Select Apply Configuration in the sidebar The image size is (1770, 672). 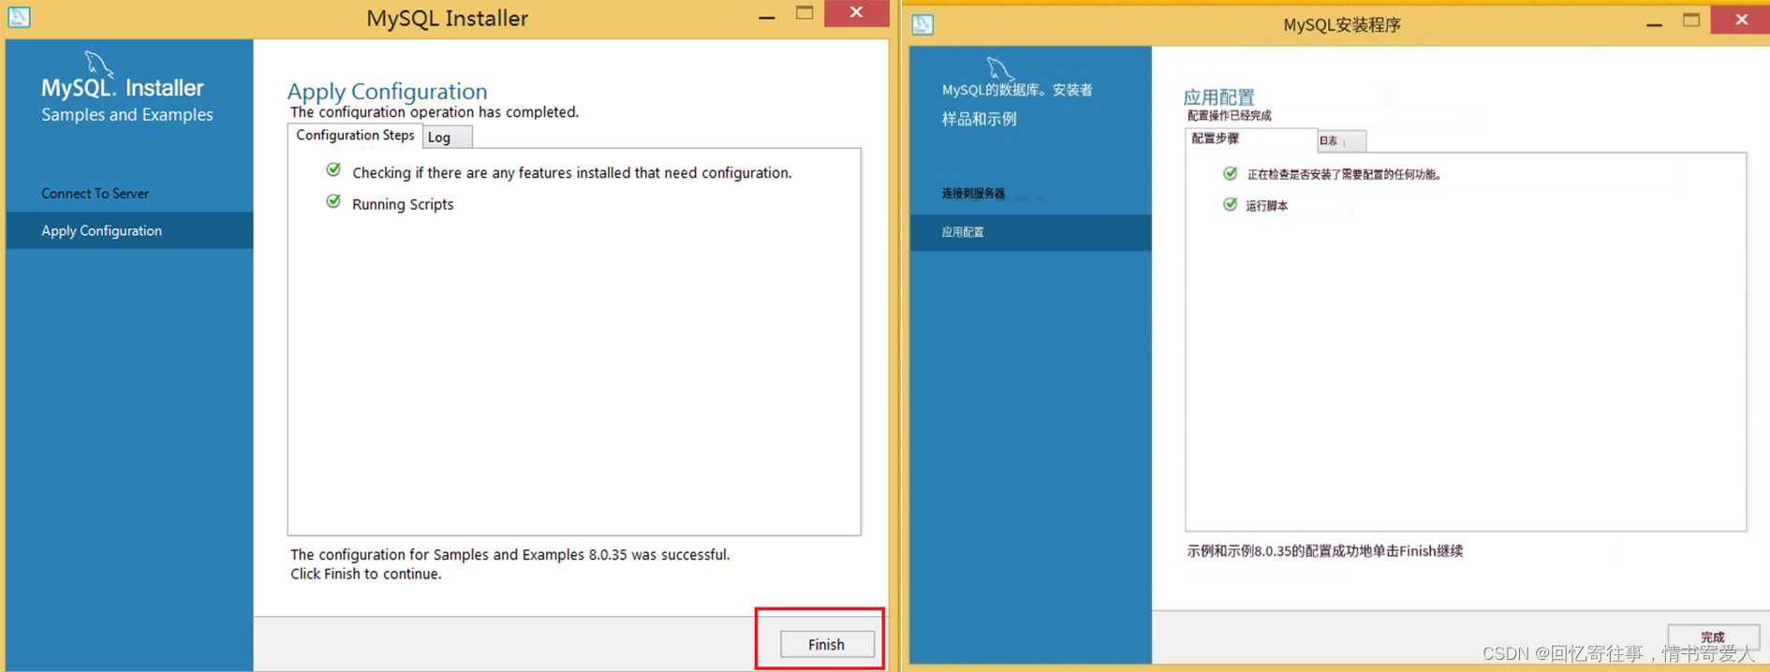pos(129,230)
